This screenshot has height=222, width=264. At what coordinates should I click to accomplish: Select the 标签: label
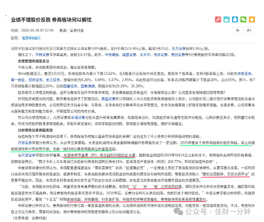point(15,38)
